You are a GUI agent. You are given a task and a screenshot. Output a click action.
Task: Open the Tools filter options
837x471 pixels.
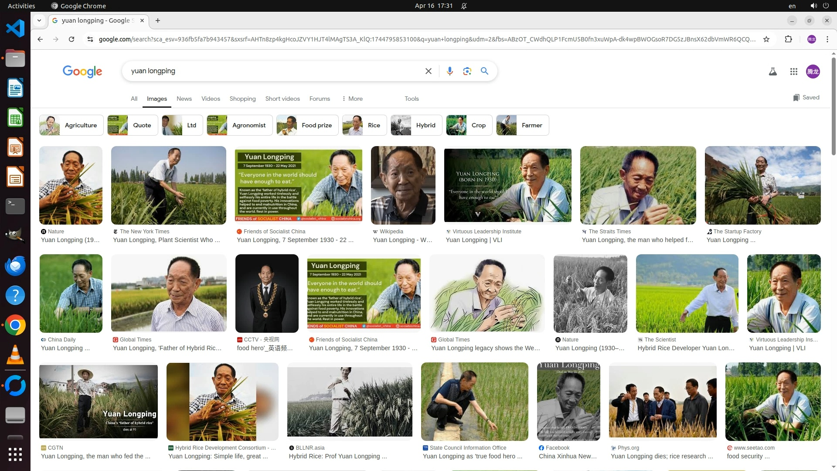(411, 99)
